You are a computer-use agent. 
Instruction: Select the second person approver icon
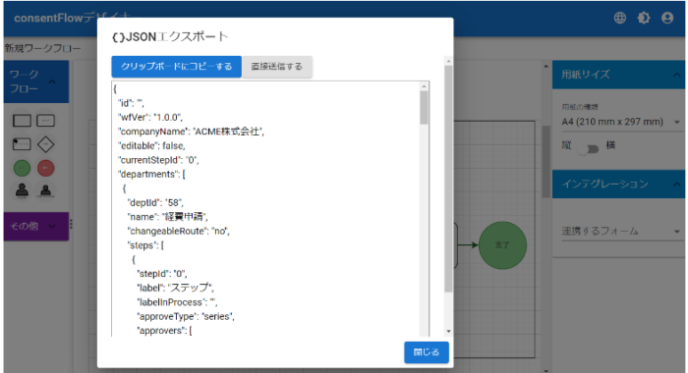[45, 190]
